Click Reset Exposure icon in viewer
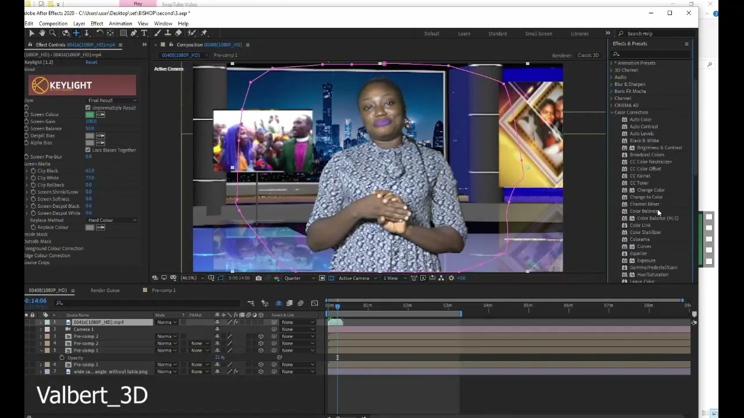 coord(451,278)
